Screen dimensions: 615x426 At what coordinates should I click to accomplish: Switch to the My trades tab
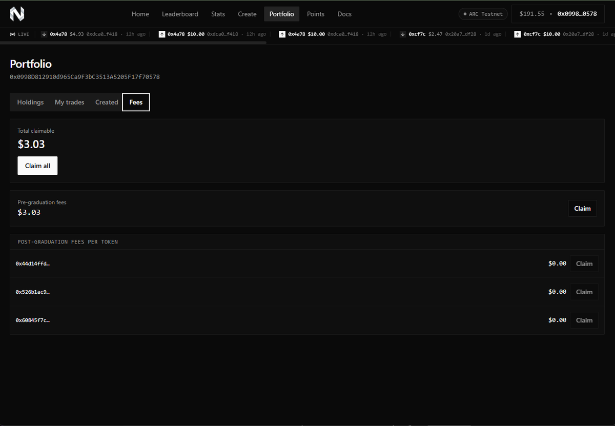tap(69, 102)
